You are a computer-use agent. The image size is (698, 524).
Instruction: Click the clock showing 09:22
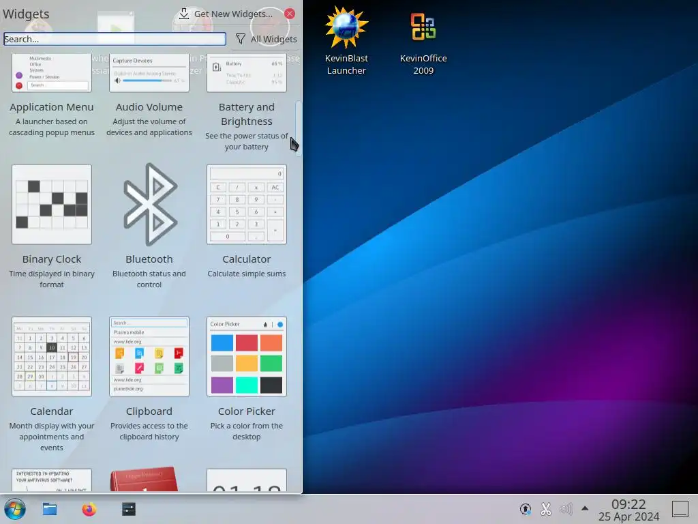pos(628,510)
